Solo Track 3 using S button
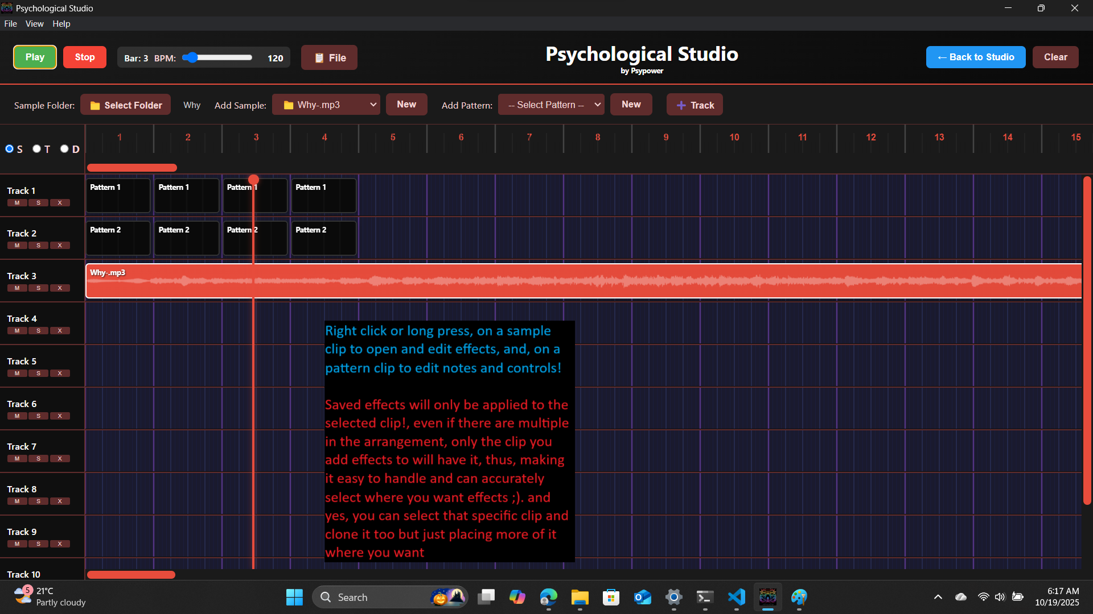Image resolution: width=1093 pixels, height=614 pixels. point(38,288)
